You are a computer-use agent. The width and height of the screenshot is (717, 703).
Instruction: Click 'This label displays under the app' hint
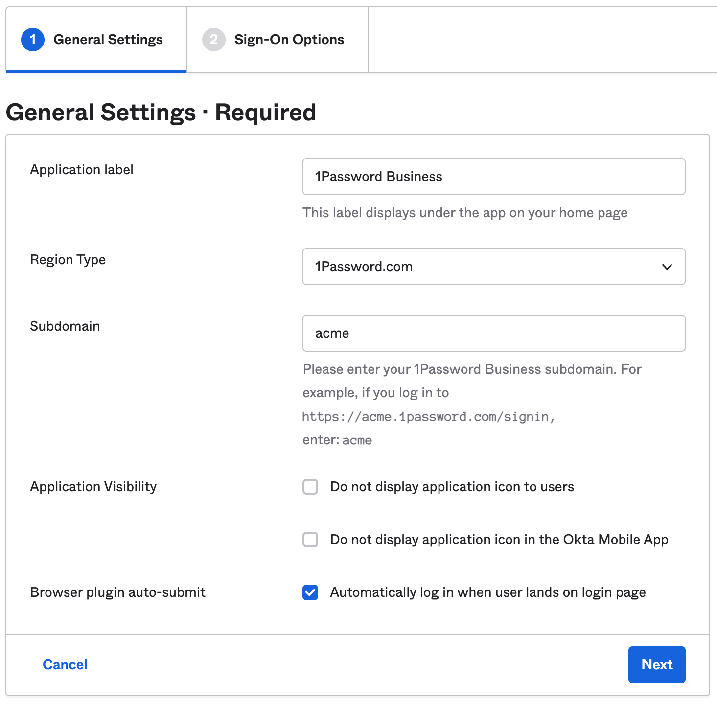(x=465, y=213)
